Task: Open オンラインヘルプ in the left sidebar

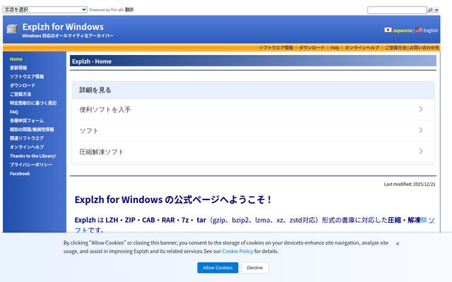Action: pos(27,147)
